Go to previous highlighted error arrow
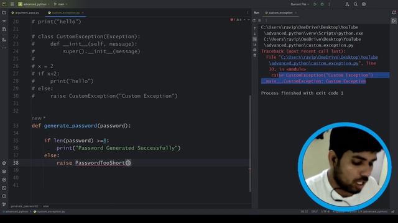 (244, 20)
